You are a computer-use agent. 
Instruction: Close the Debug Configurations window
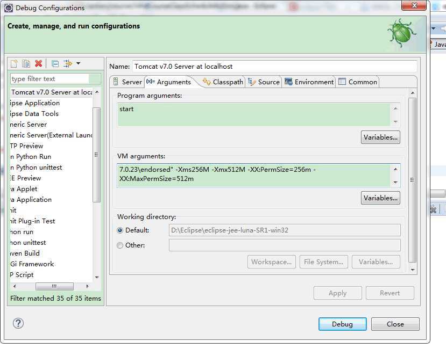[414, 5]
